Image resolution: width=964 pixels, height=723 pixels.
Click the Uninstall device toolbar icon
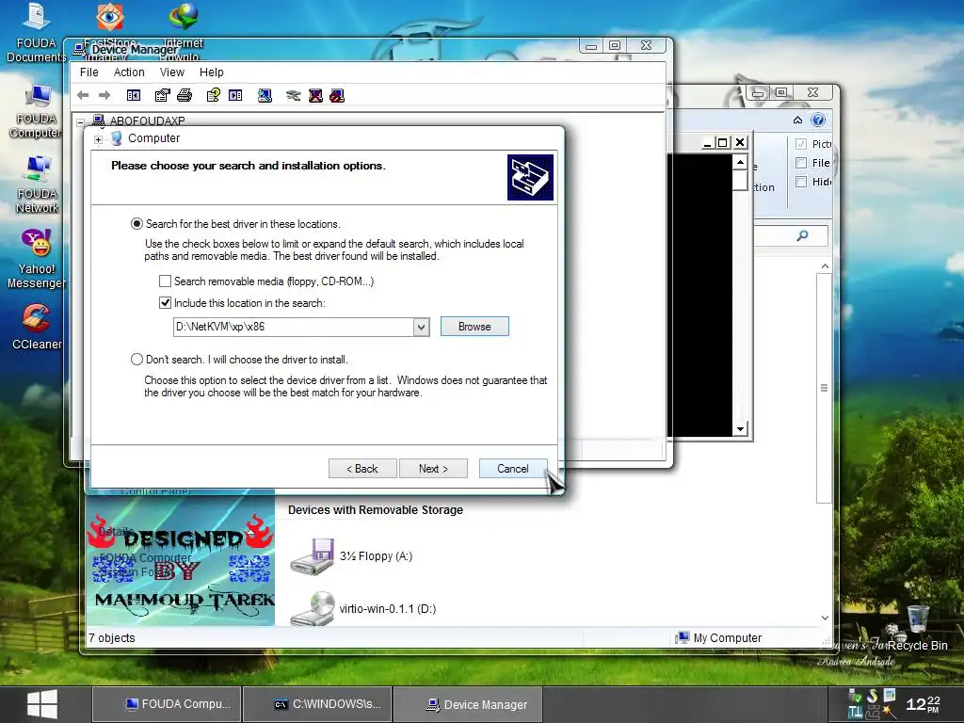pos(315,95)
